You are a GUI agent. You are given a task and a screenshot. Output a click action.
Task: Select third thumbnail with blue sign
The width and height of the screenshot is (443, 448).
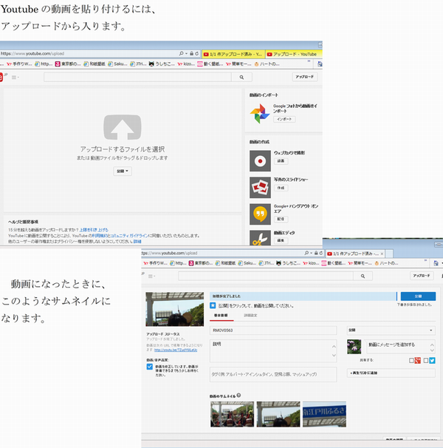[x=325, y=414]
